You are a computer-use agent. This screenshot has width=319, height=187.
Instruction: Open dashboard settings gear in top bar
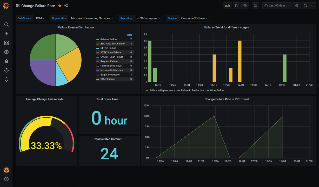click(245, 6)
